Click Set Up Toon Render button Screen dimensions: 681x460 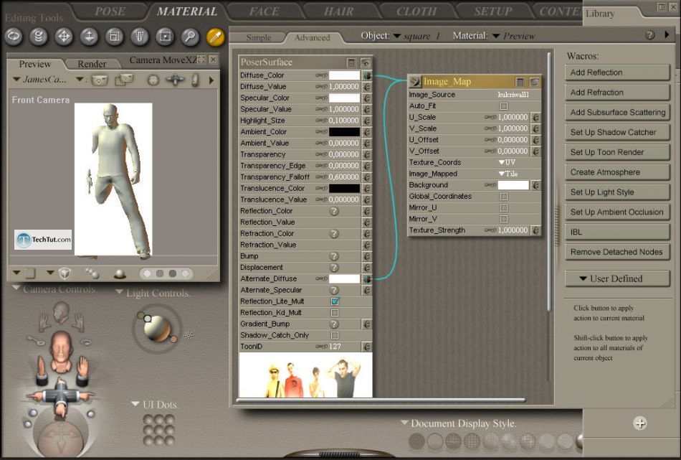click(x=616, y=153)
